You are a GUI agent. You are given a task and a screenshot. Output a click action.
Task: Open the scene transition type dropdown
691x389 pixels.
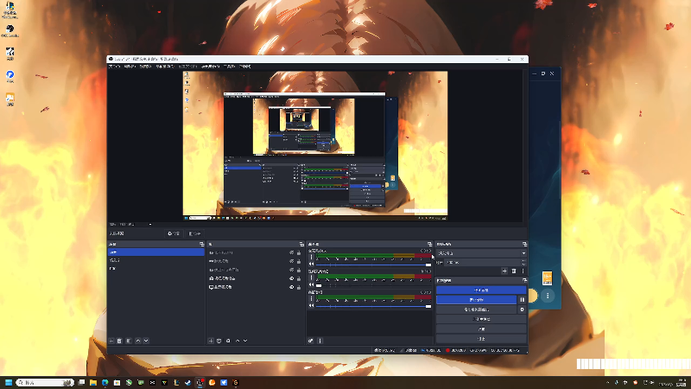[481, 253]
